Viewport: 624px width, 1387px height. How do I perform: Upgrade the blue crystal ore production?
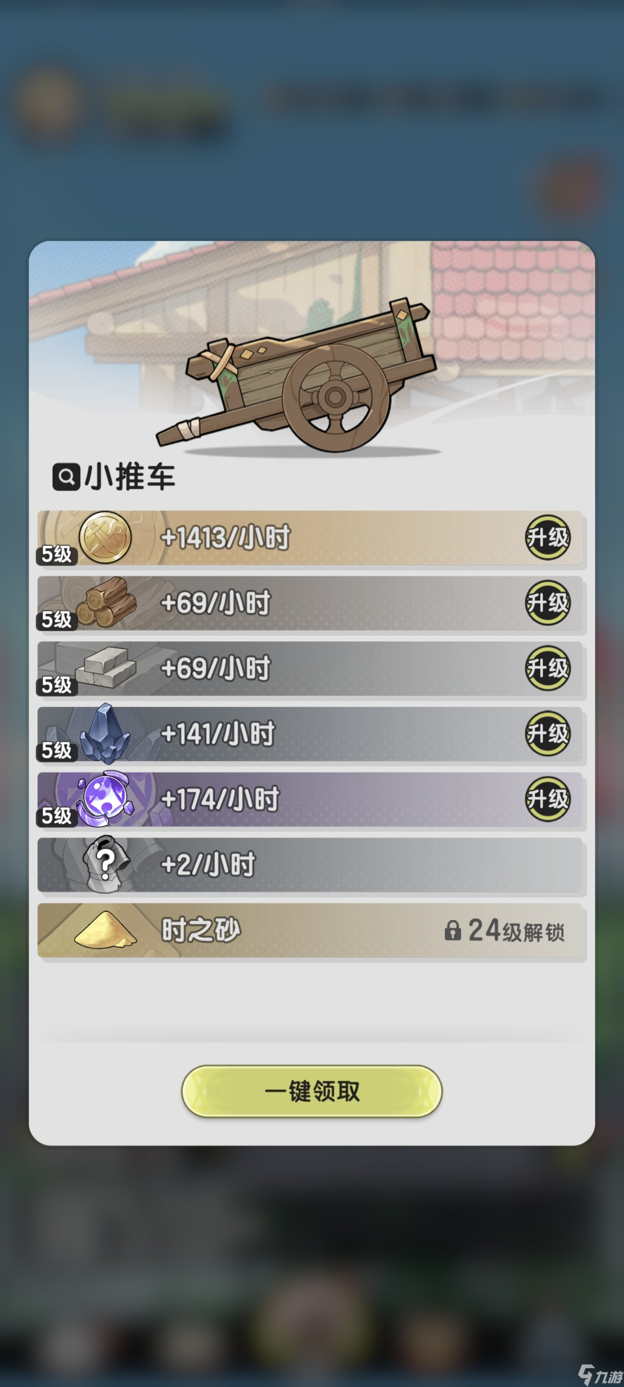click(548, 733)
